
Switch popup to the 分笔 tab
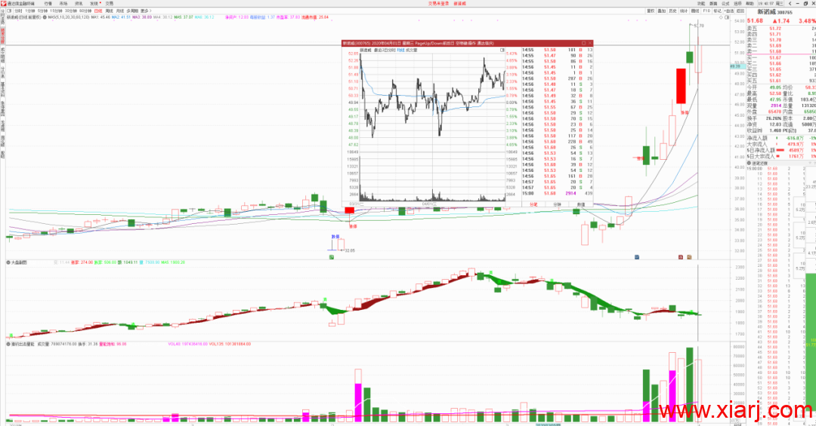[x=533, y=204]
